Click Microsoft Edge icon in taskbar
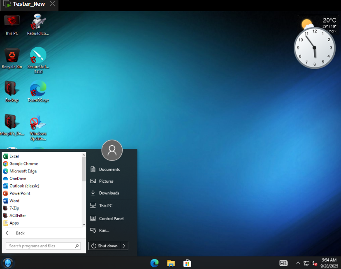The height and width of the screenshot is (269, 341). pos(155,263)
